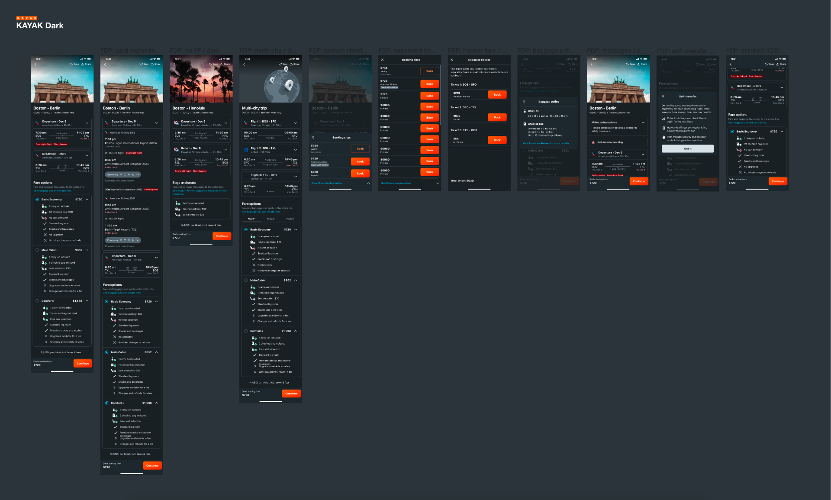The image size is (831, 500).
Task: Select Basic Economy radio in FDP: card expanded frame
Action: click(x=106, y=301)
